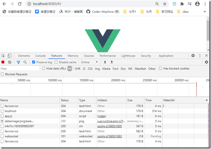Open the media control playlist icon
211x149 pixels.
point(190,4)
